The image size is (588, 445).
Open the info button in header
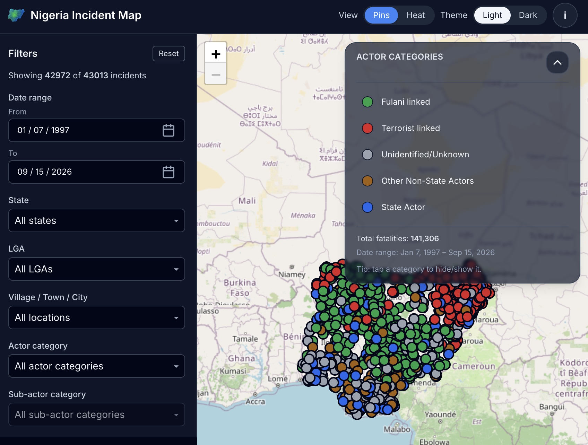pos(565,15)
